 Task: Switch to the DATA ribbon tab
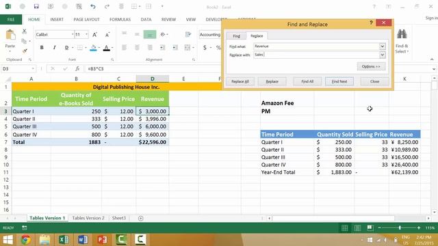(x=146, y=20)
